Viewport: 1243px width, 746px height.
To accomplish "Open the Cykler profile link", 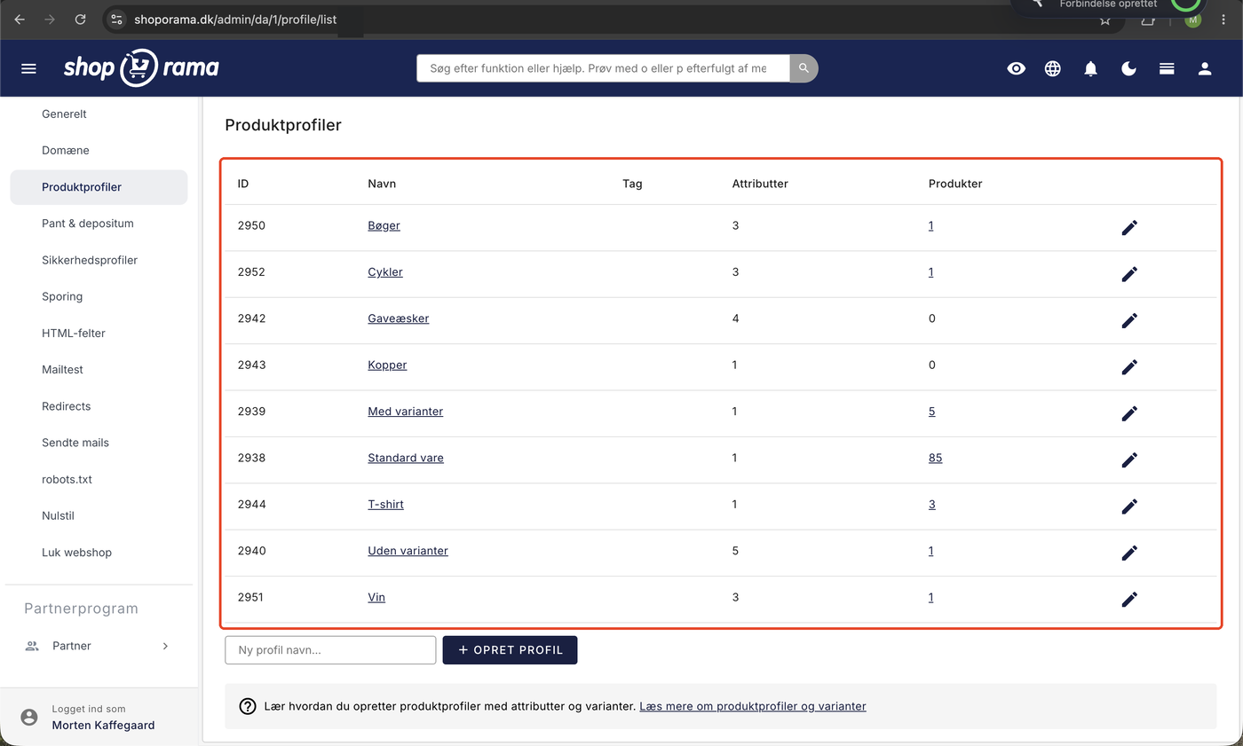I will [385, 271].
